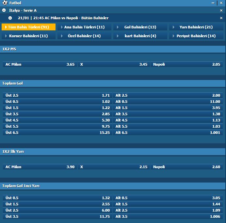Choose Üst 0.5 at 1.02

click(57, 102)
